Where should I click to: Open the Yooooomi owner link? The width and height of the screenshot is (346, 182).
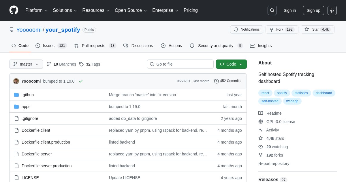coord(29,30)
